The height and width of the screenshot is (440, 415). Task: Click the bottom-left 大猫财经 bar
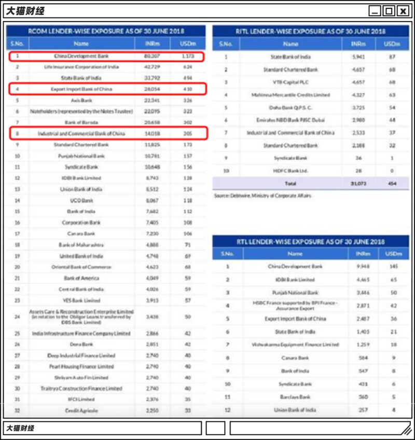coord(102,428)
